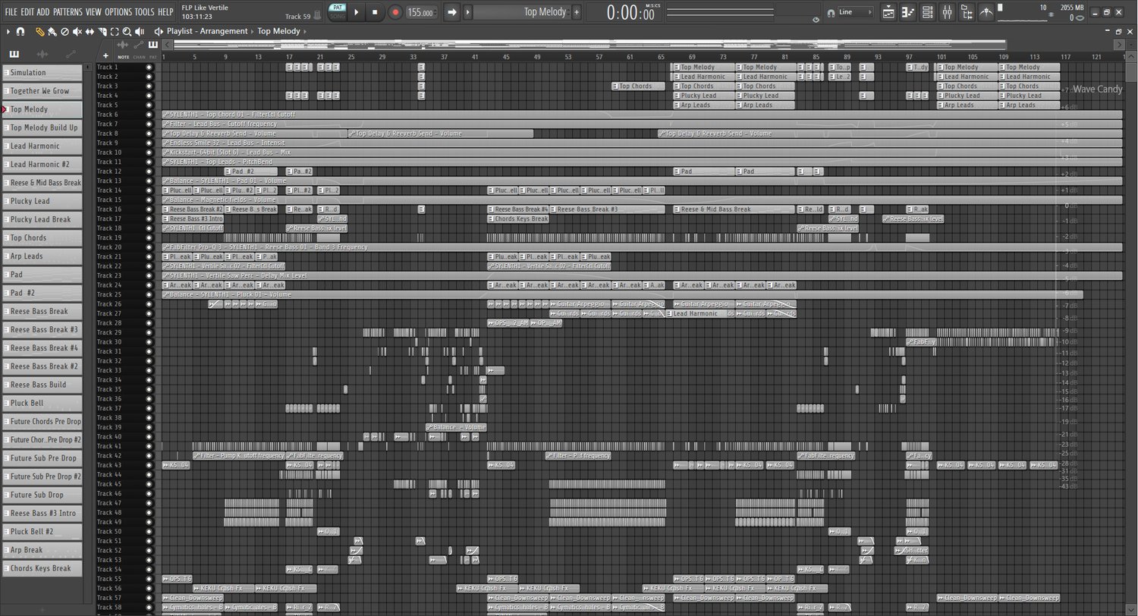Click the arrow button next to tempo
The height and width of the screenshot is (616, 1138).
[451, 12]
